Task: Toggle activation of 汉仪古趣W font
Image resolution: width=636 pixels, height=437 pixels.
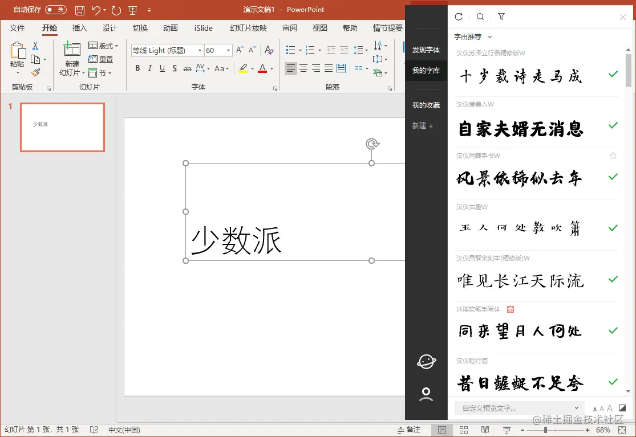Action: click(613, 228)
